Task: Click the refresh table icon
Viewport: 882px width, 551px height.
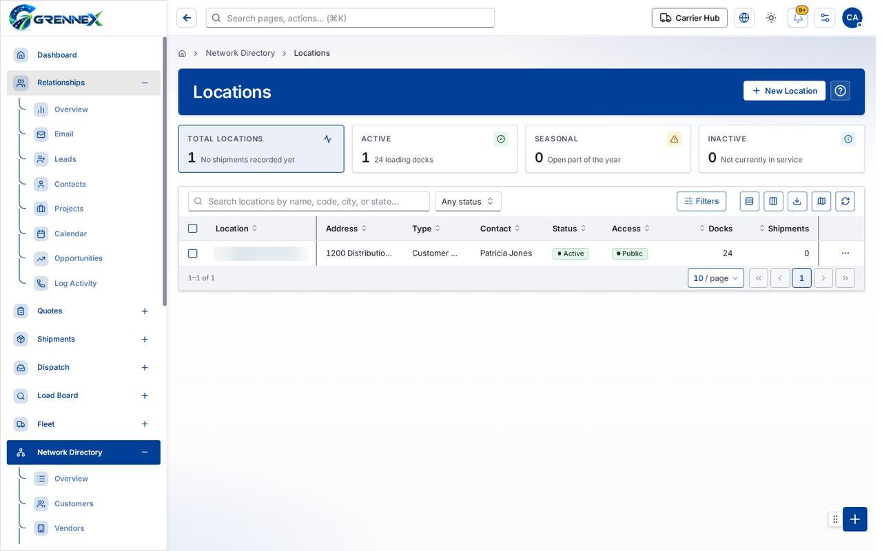Action: pyautogui.click(x=845, y=201)
